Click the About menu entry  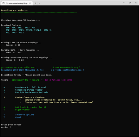tap(18, 117)
